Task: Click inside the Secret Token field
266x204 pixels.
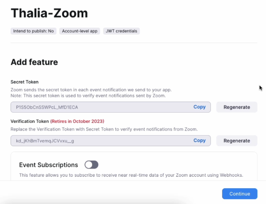Action: click(98, 107)
